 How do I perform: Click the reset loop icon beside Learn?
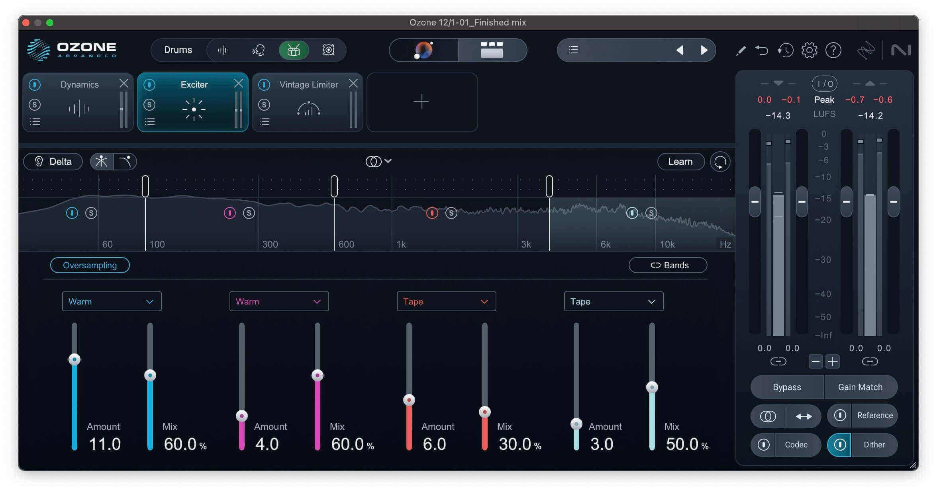[x=720, y=162]
